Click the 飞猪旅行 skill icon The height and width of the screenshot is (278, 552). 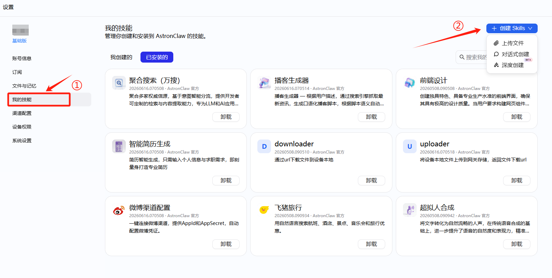(x=264, y=210)
